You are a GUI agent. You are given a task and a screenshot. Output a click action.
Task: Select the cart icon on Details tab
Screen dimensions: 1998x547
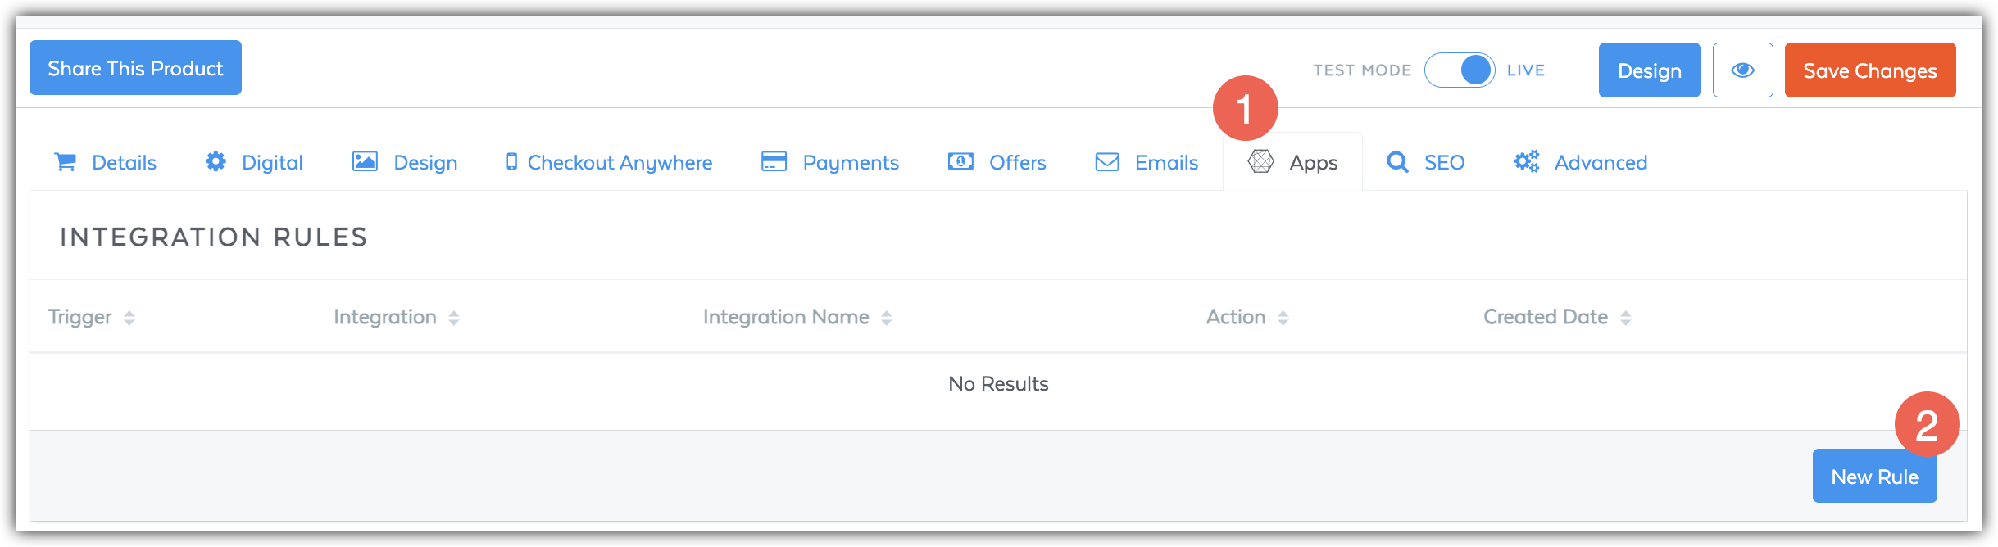[66, 161]
